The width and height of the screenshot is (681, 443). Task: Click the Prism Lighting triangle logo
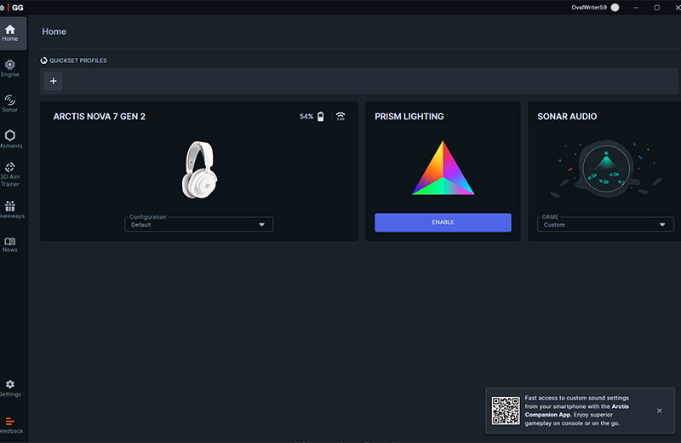click(443, 168)
